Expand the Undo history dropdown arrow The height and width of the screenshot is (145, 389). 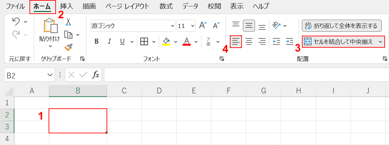(x=25, y=22)
